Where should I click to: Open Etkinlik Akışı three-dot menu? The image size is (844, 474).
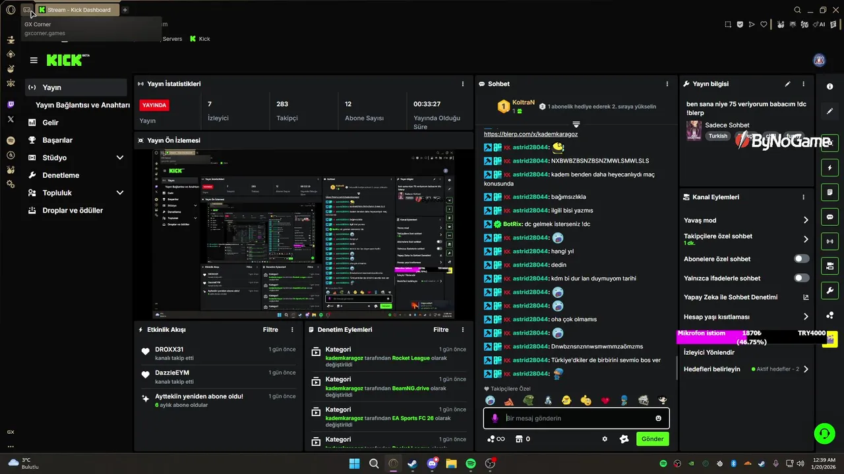(x=292, y=330)
